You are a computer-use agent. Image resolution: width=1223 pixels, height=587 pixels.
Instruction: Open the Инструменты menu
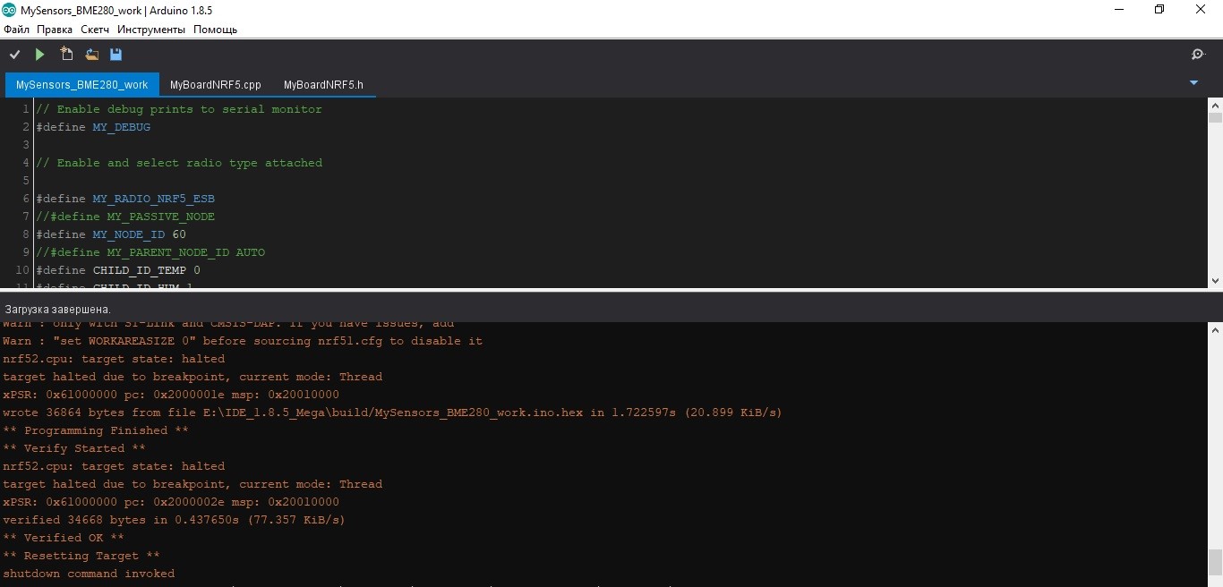(151, 30)
